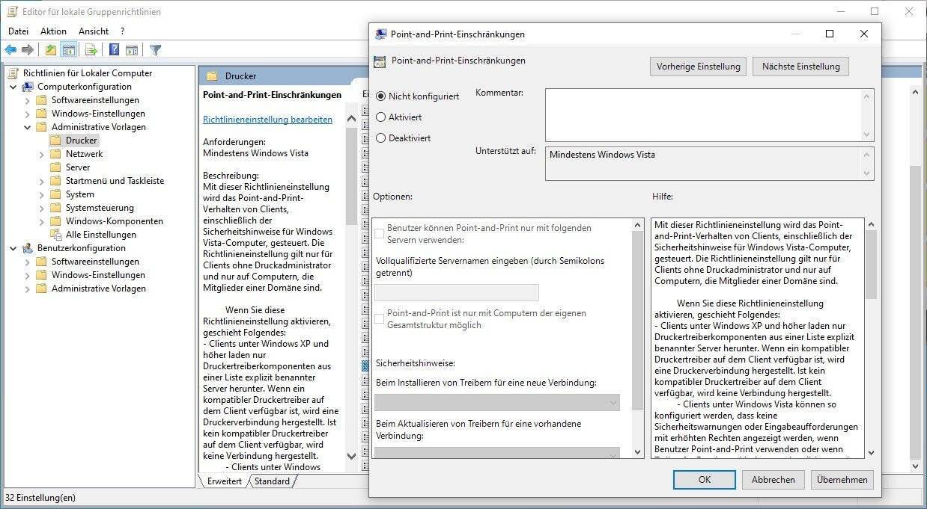This screenshot has width=927, height=509.
Task: Toggle the console tree show/hide icon
Action: 68,50
